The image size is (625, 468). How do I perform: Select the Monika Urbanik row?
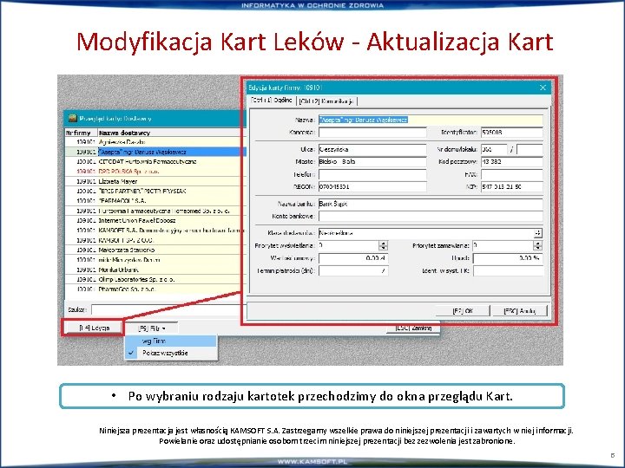(x=155, y=270)
